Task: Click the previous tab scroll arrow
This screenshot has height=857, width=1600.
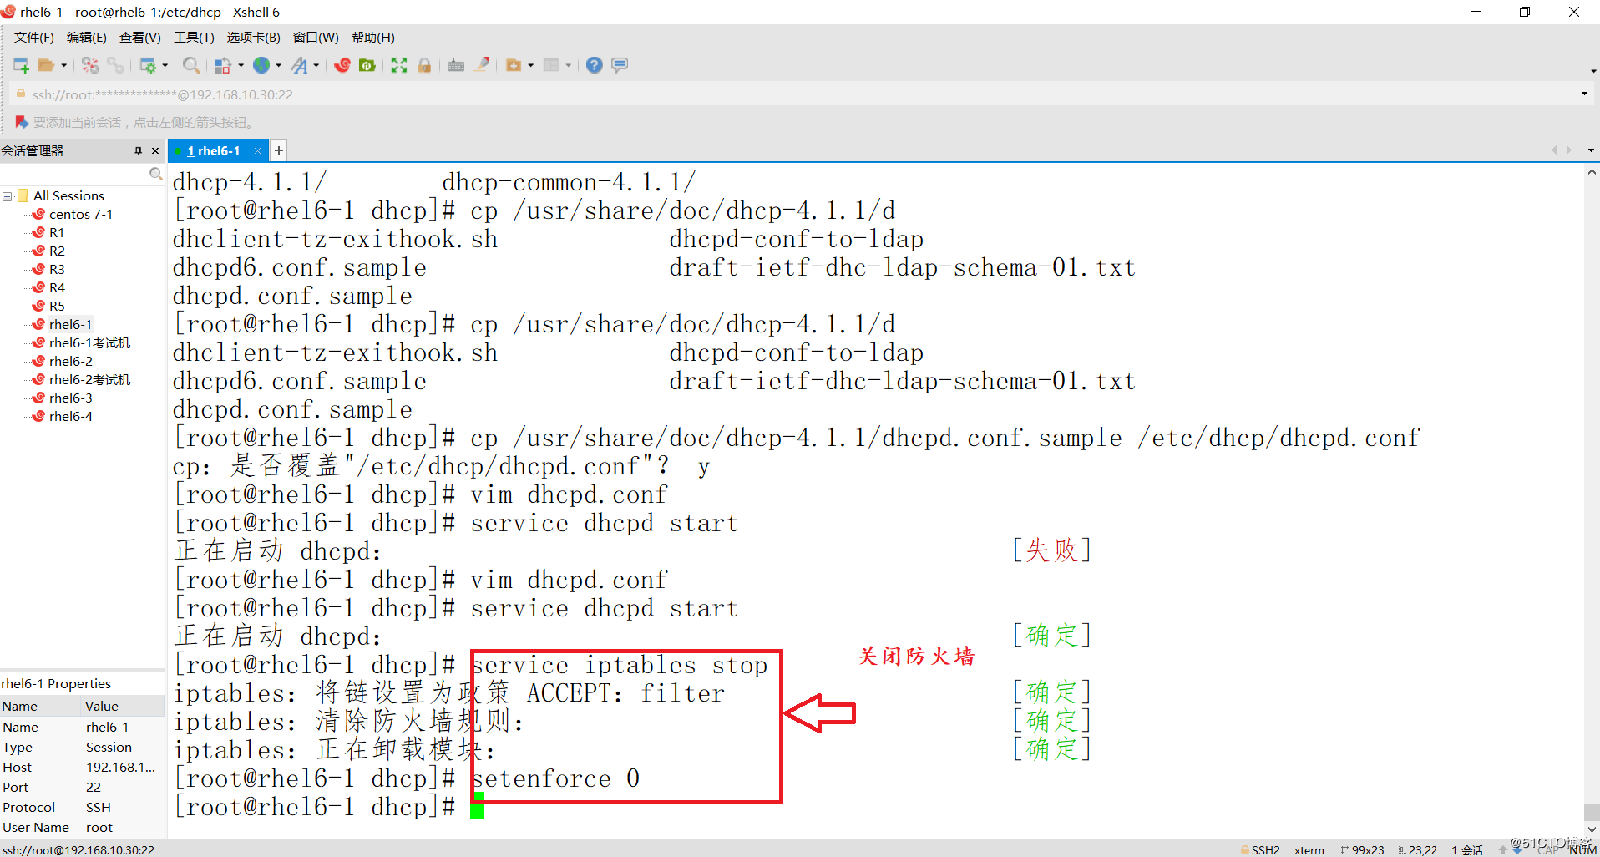Action: coord(1554,150)
